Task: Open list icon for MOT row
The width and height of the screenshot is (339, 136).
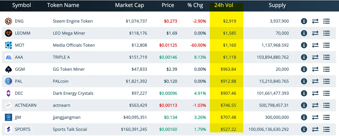Action: [326, 45]
